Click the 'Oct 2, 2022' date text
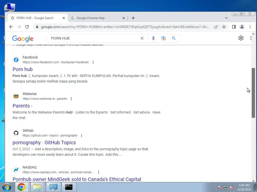Screen dimensions: 257x192 click(22, 149)
